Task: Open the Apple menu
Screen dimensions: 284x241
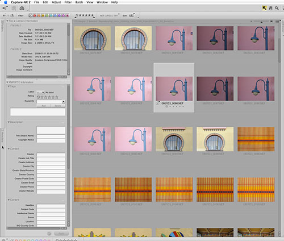Action: pyautogui.click(x=6, y=2)
